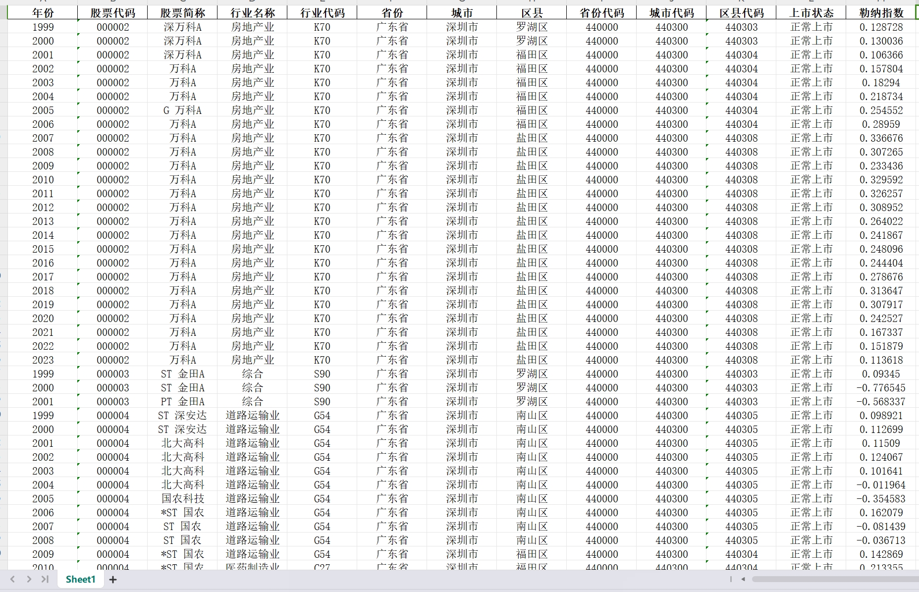This screenshot has width=919, height=592.
Task: Click 000003 in the -0.568337 row
Action: (112, 402)
